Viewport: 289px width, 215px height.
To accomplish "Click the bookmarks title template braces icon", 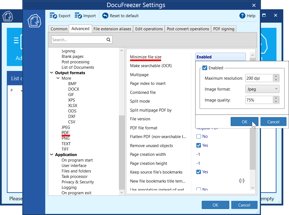I will pos(242,181).
